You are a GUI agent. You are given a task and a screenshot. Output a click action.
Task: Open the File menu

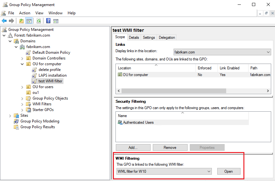pos(11,13)
